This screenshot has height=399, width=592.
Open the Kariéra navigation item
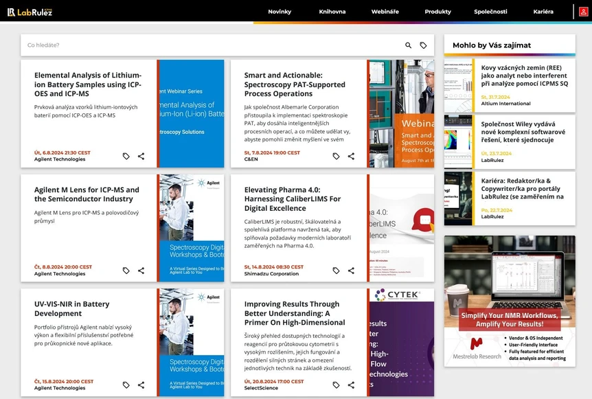(x=543, y=12)
